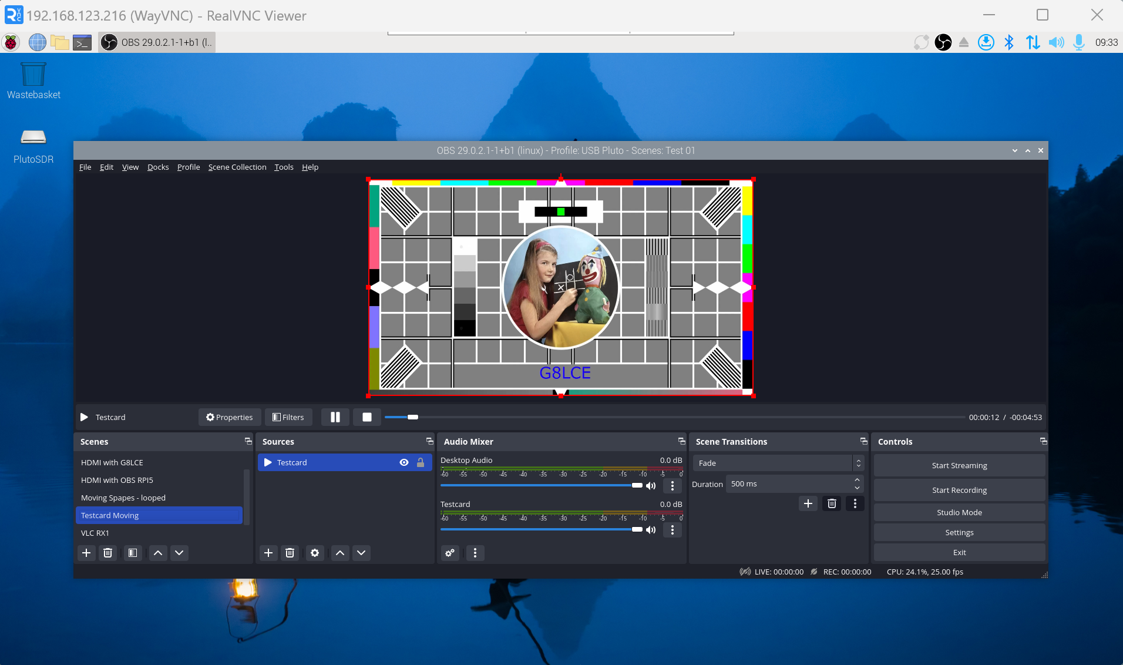1123x665 pixels.
Task: Open advanced audio properties gear icon
Action: pyautogui.click(x=450, y=553)
